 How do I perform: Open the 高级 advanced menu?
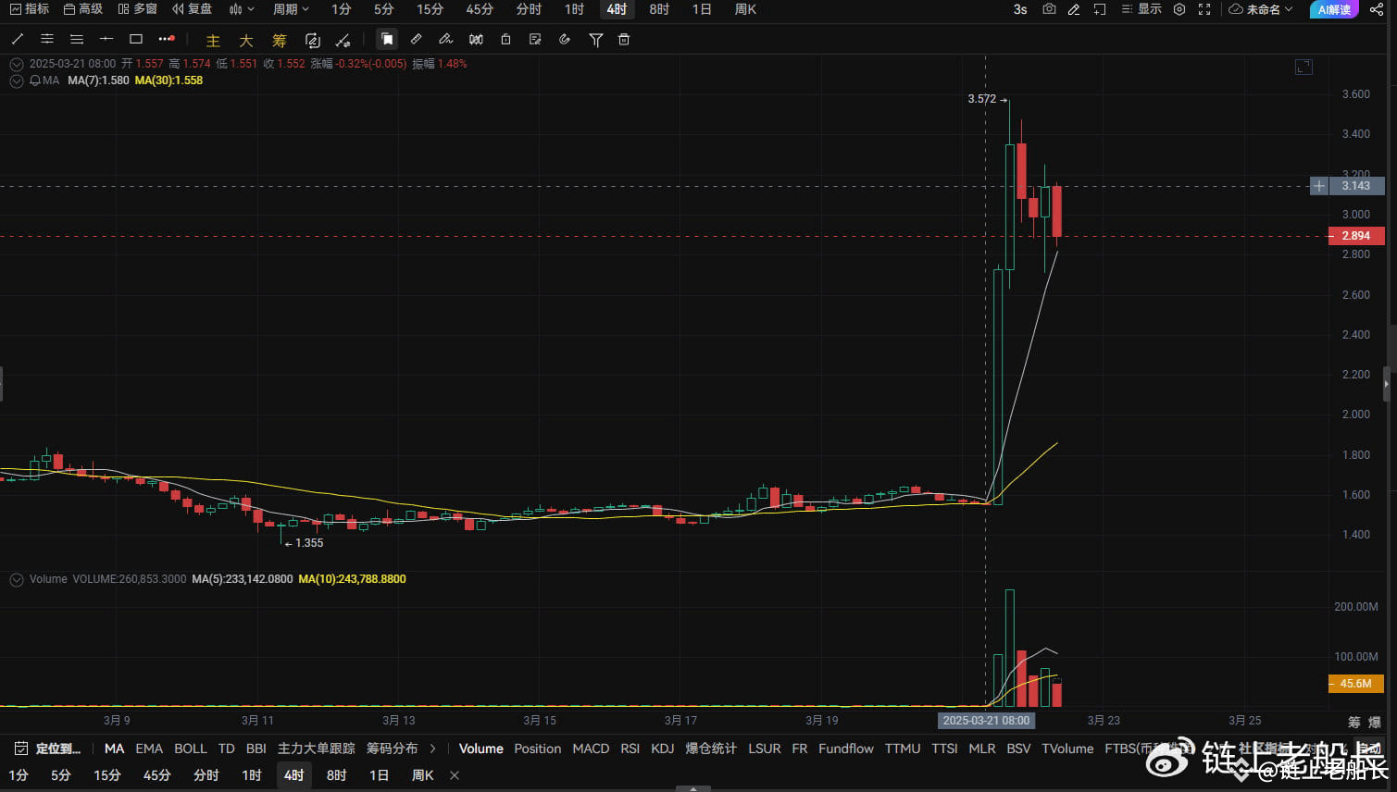pyautogui.click(x=82, y=9)
